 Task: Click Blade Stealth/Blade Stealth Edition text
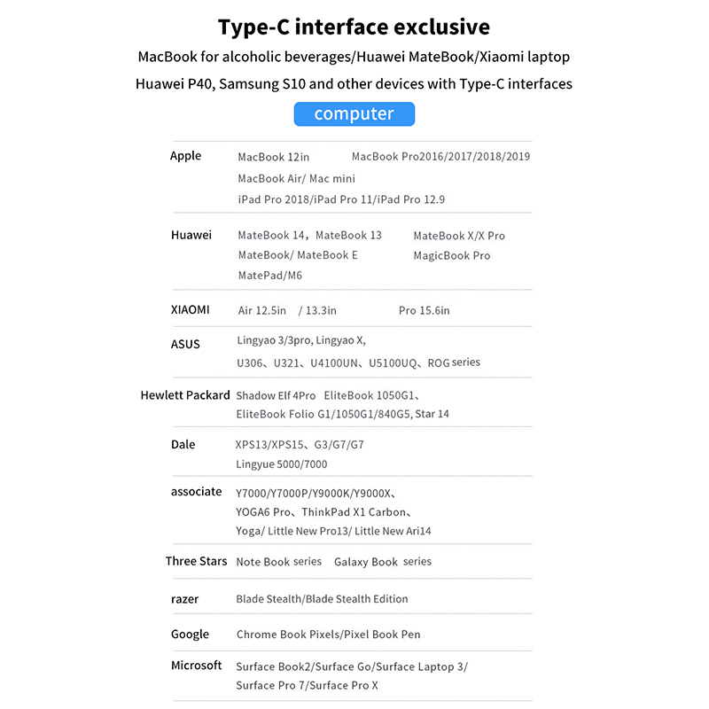point(322,599)
